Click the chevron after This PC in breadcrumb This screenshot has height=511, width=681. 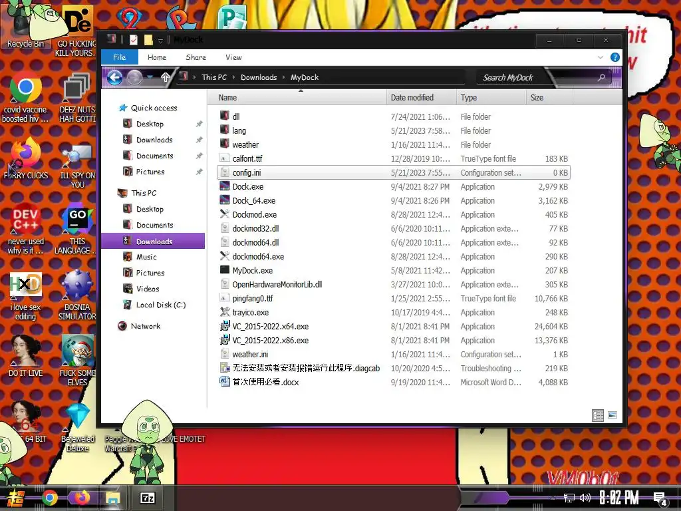[x=233, y=77]
